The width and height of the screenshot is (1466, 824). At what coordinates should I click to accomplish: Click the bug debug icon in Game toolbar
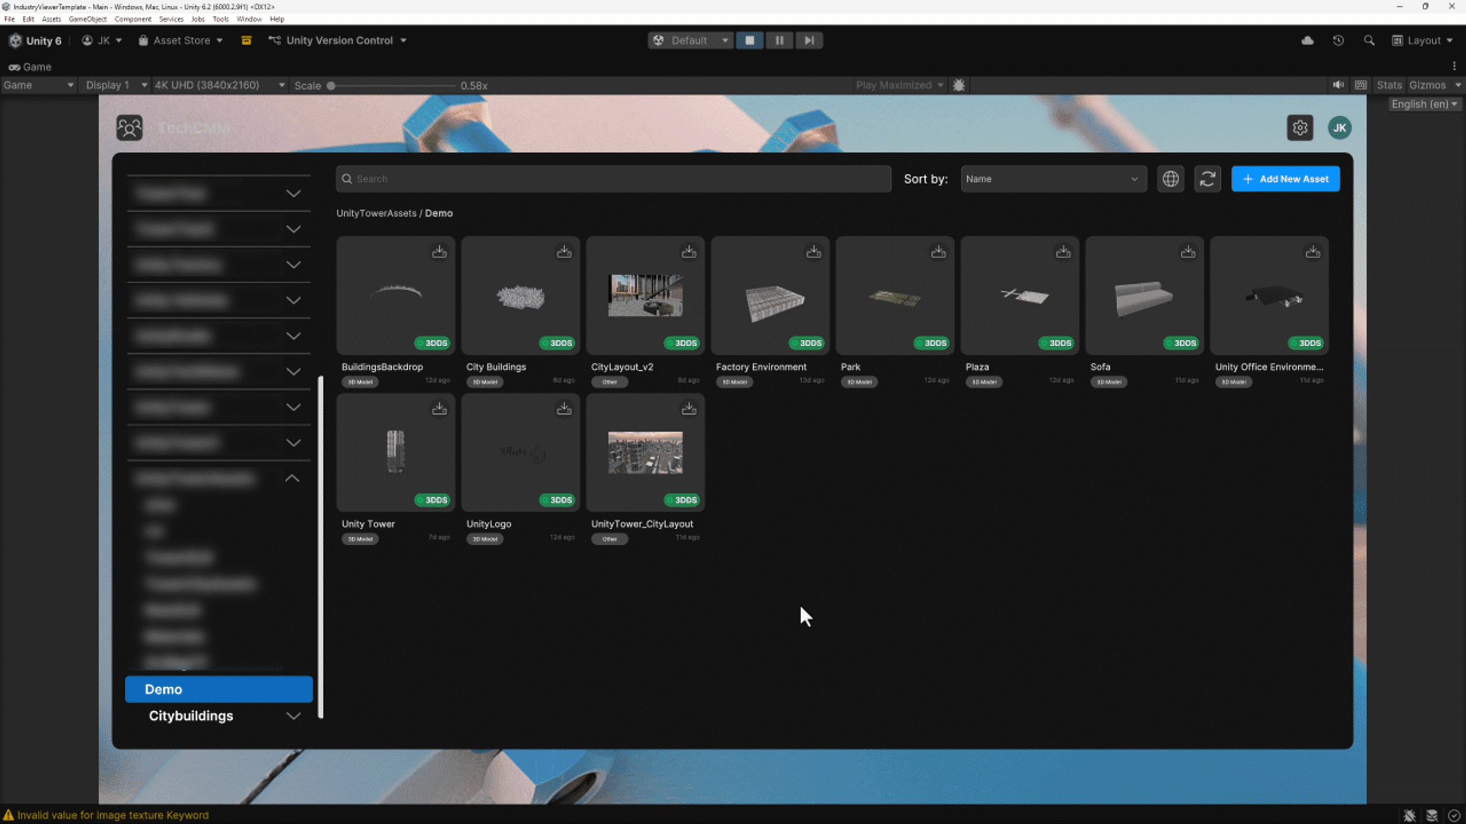pyautogui.click(x=959, y=85)
